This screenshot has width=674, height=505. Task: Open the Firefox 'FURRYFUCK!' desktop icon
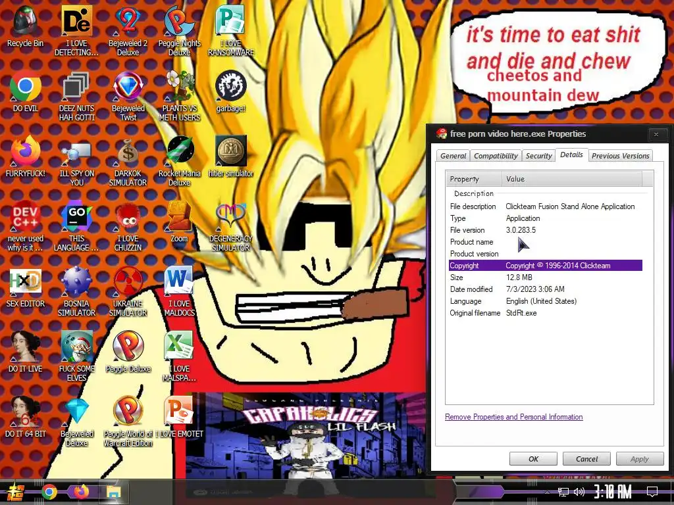26,156
